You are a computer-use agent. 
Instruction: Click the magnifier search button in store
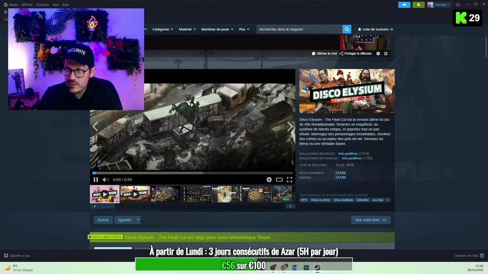coord(347,29)
